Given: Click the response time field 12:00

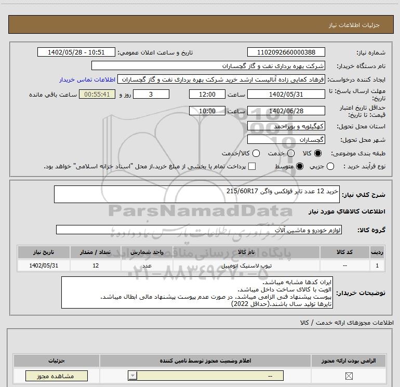Looking at the screenshot, I should [x=207, y=94].
